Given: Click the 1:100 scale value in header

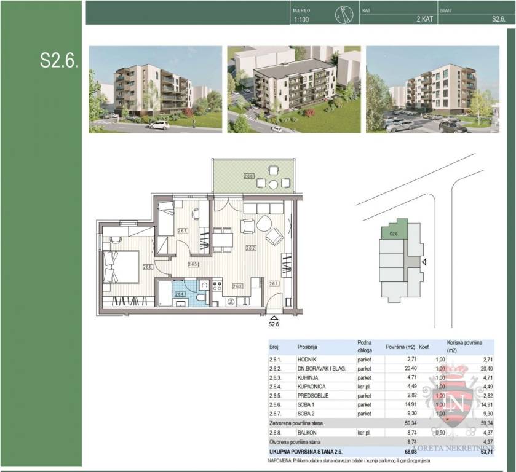Looking at the screenshot, I should pos(302,19).
